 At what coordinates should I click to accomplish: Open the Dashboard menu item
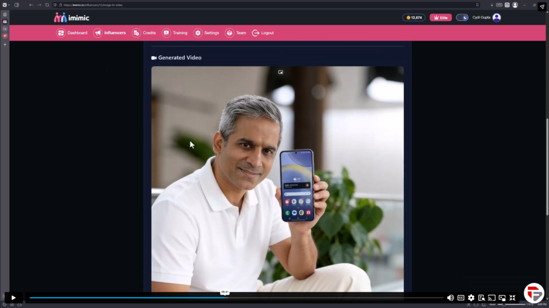pyautogui.click(x=72, y=33)
